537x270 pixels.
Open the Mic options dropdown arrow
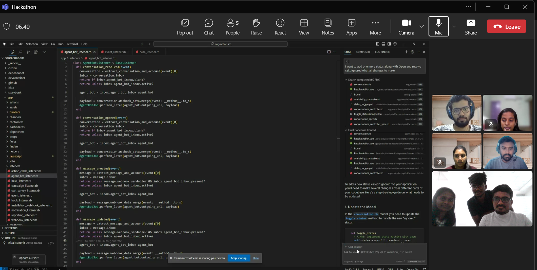(454, 27)
